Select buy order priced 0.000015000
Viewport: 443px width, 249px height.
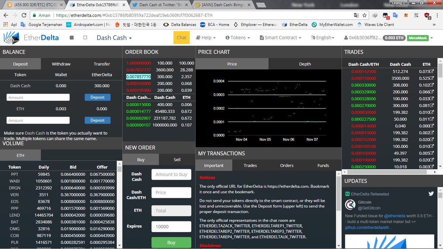(138, 104)
